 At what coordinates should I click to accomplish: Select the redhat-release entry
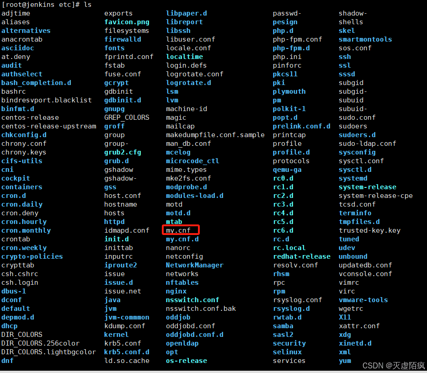301,256
